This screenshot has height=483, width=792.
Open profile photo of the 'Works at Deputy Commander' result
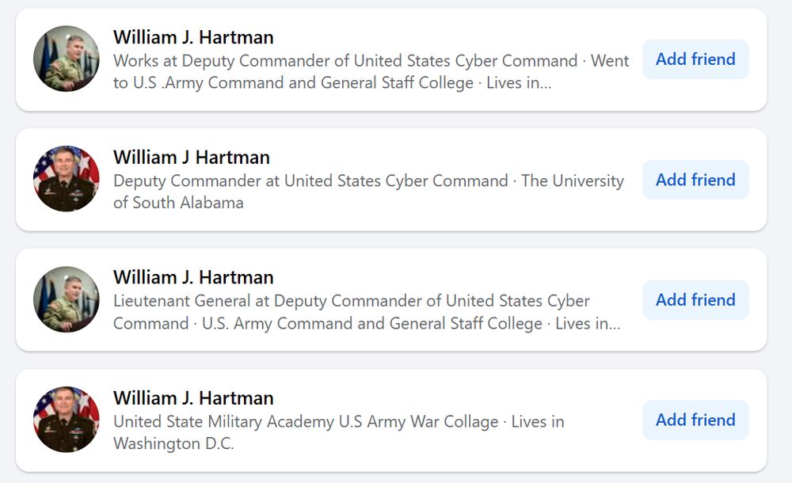pyautogui.click(x=66, y=59)
